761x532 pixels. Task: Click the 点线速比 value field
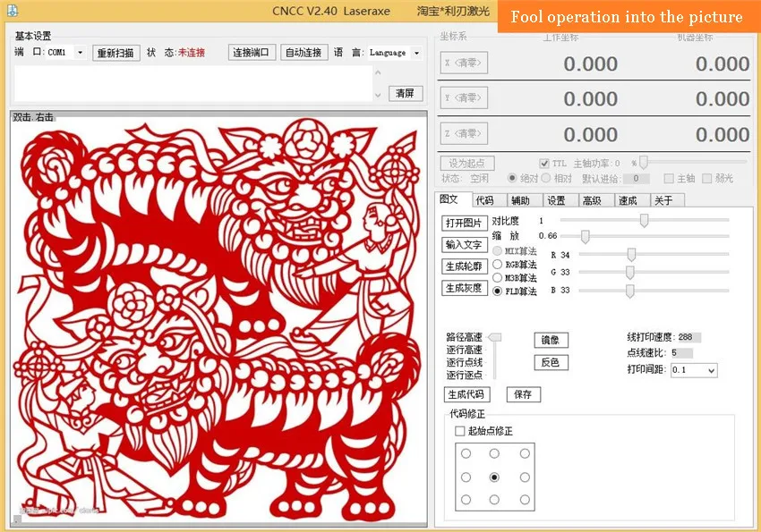tap(682, 352)
